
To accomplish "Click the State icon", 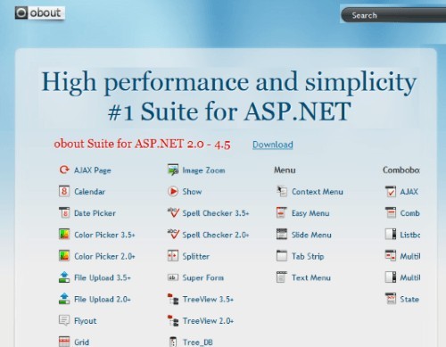I will coord(391,299).
